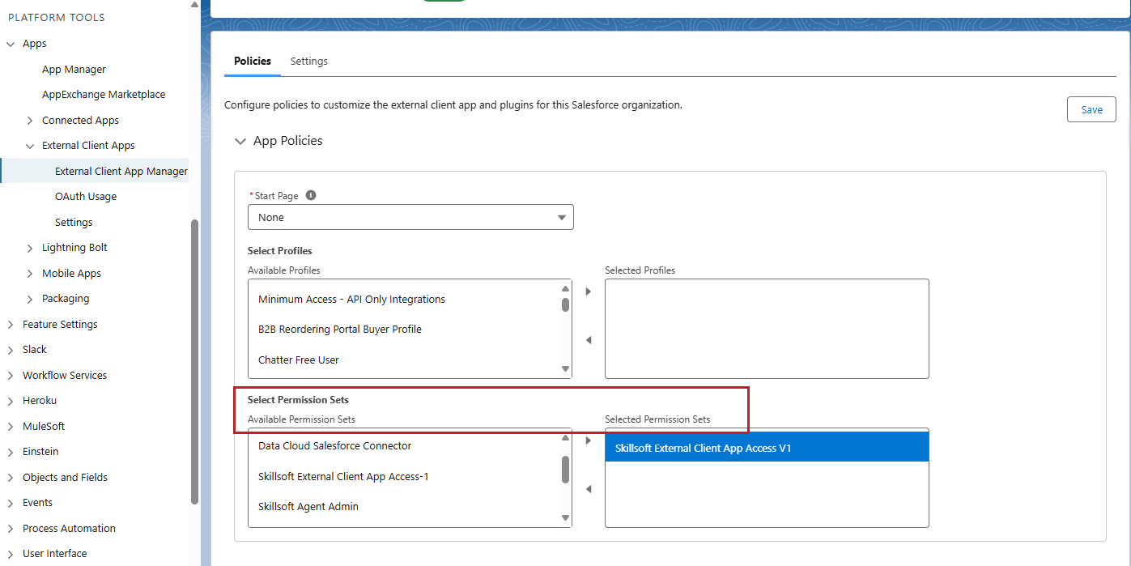The image size is (1131, 566).
Task: Expand the Lightning Bolt node
Action: pyautogui.click(x=30, y=248)
